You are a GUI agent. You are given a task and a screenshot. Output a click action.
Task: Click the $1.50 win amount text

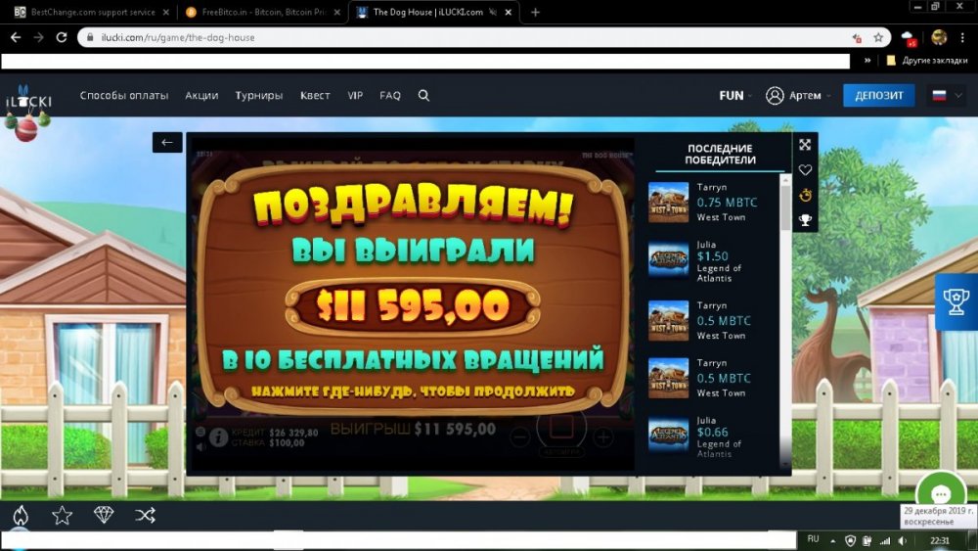[712, 255]
